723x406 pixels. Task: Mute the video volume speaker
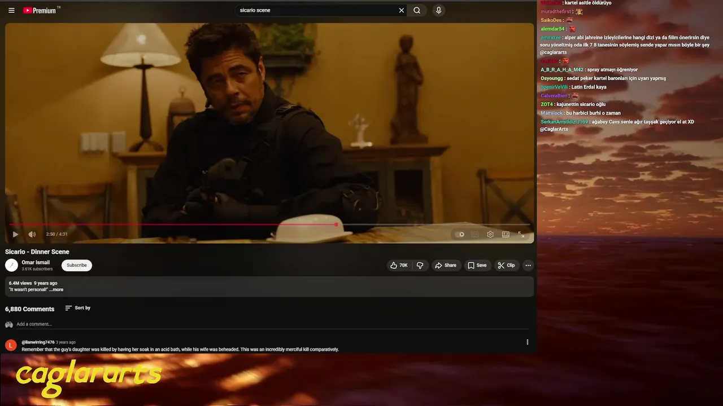pos(32,234)
